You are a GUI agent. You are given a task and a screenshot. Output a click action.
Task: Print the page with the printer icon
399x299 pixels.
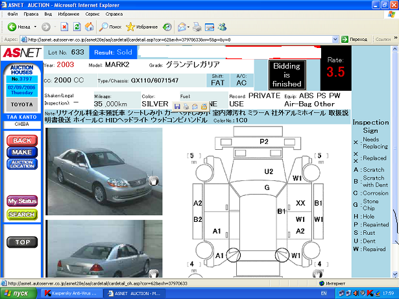click(x=197, y=27)
